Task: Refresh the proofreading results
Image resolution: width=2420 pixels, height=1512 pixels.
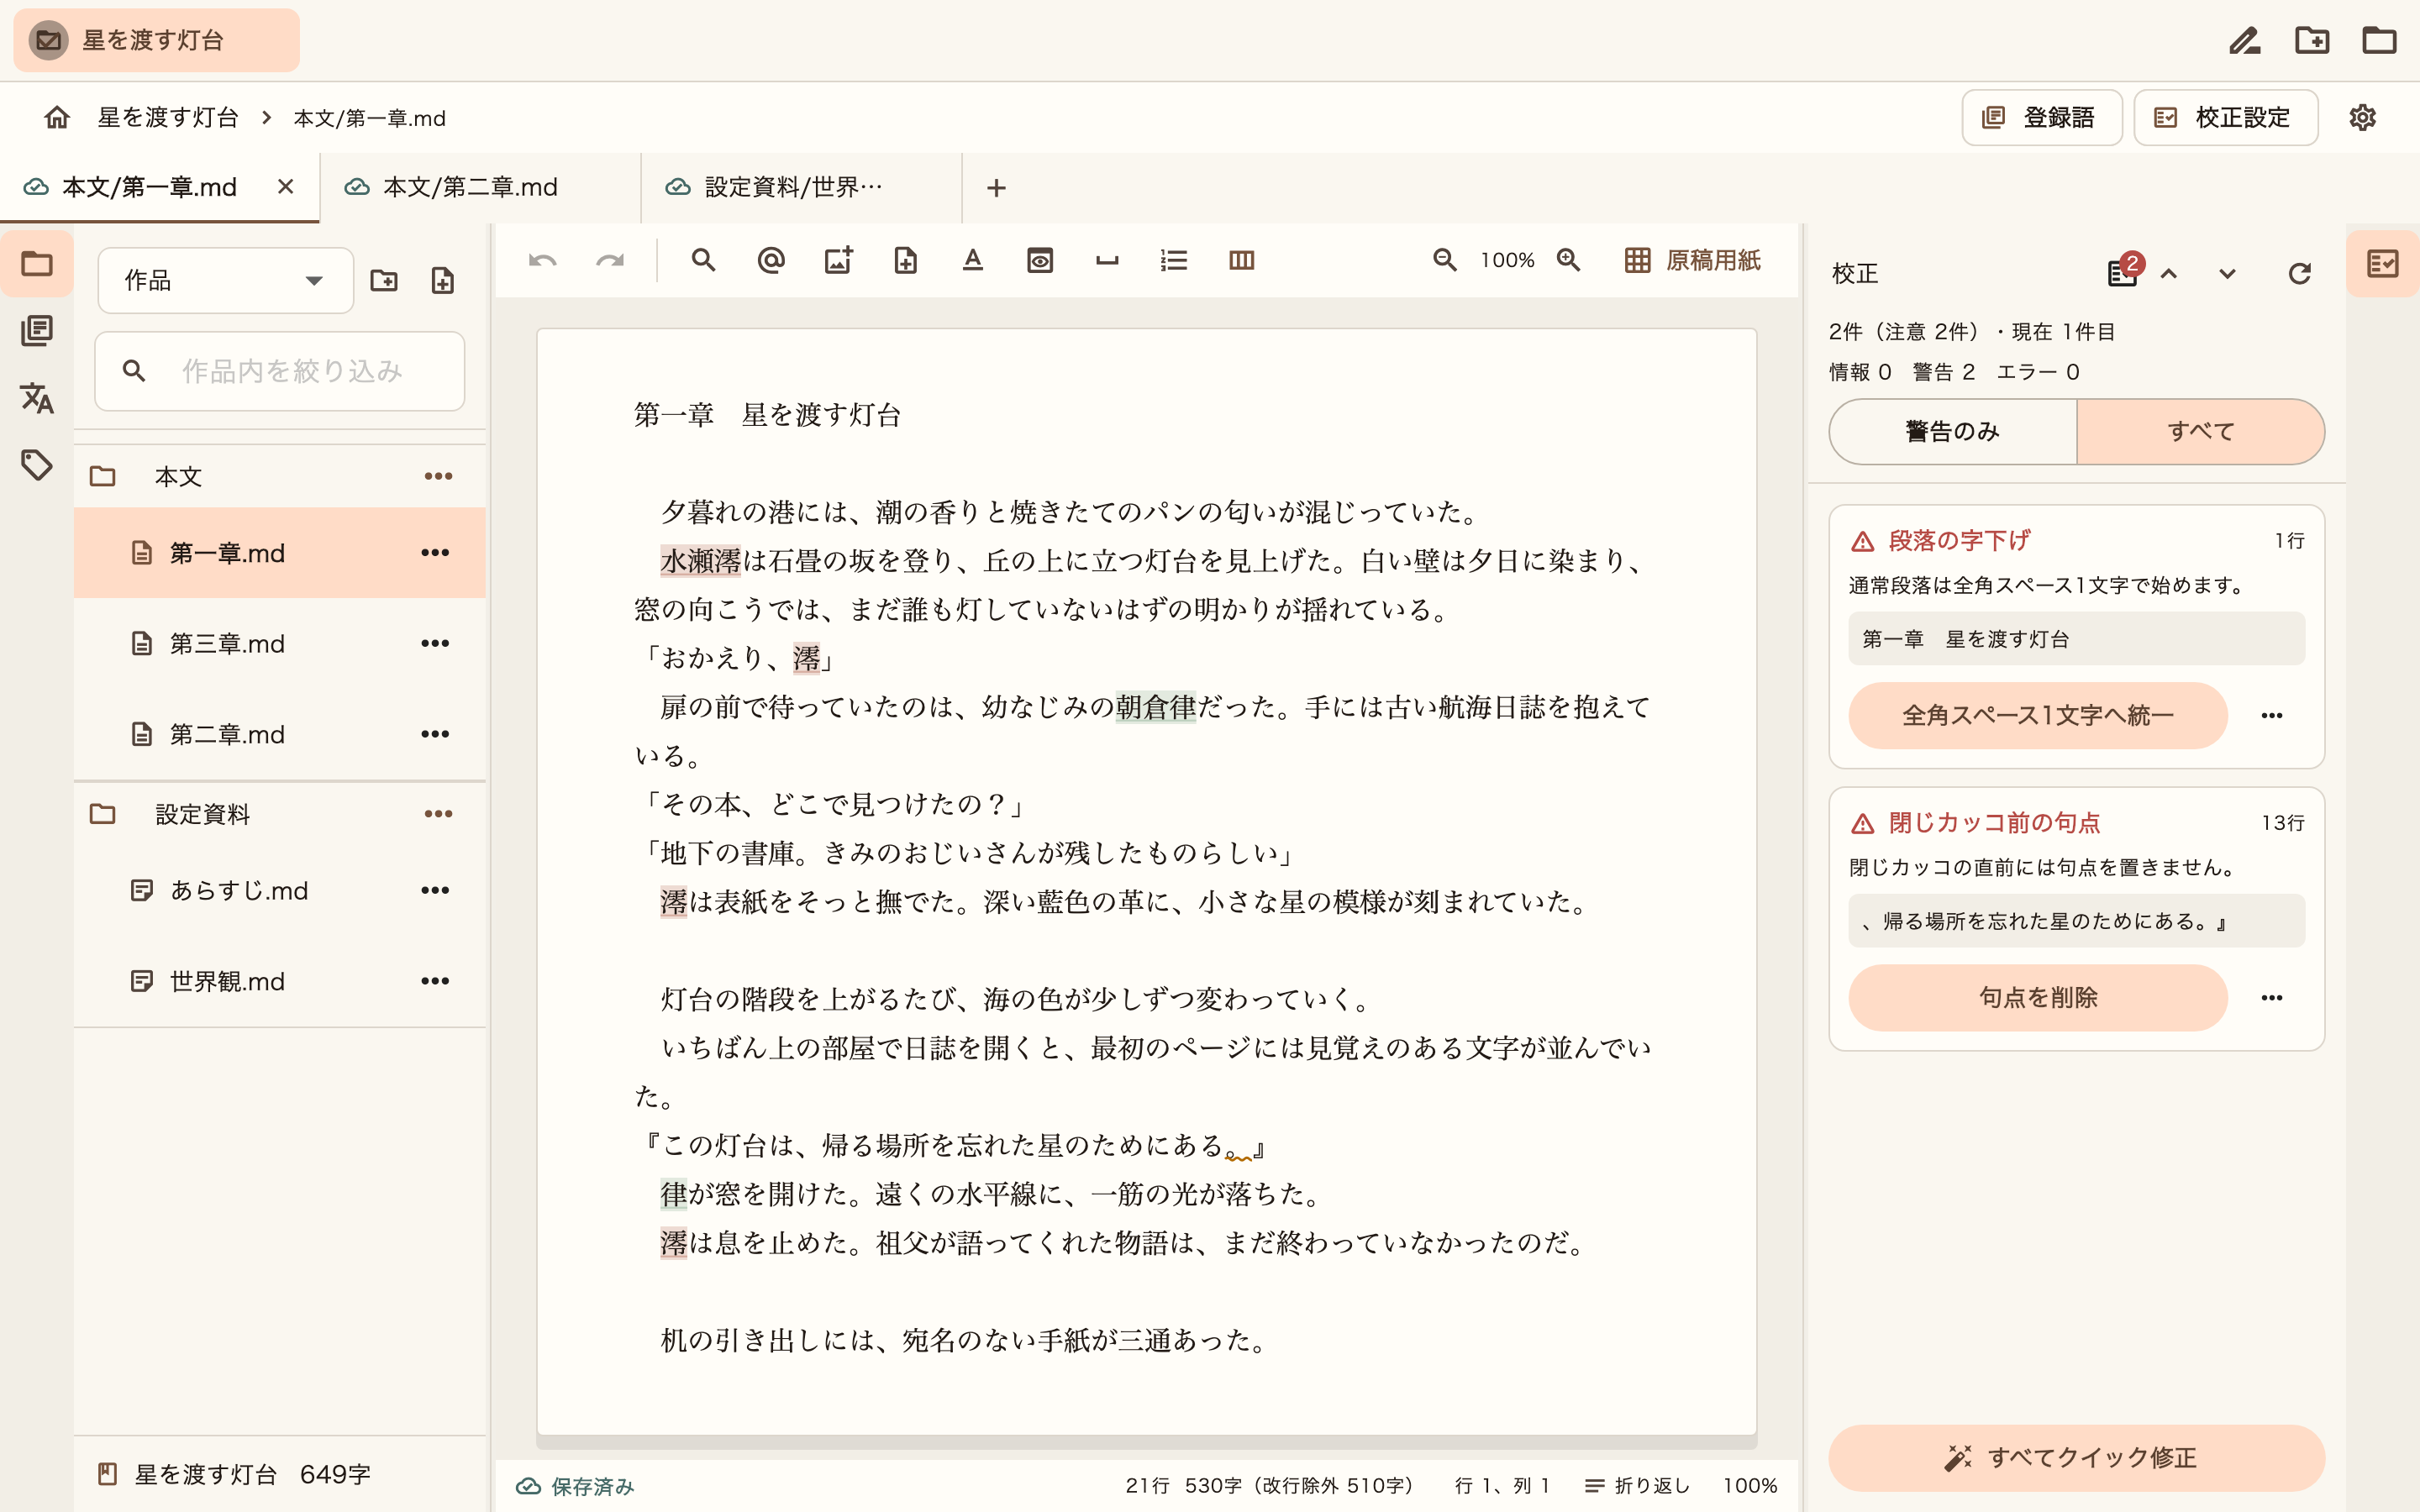Action: [x=2299, y=274]
